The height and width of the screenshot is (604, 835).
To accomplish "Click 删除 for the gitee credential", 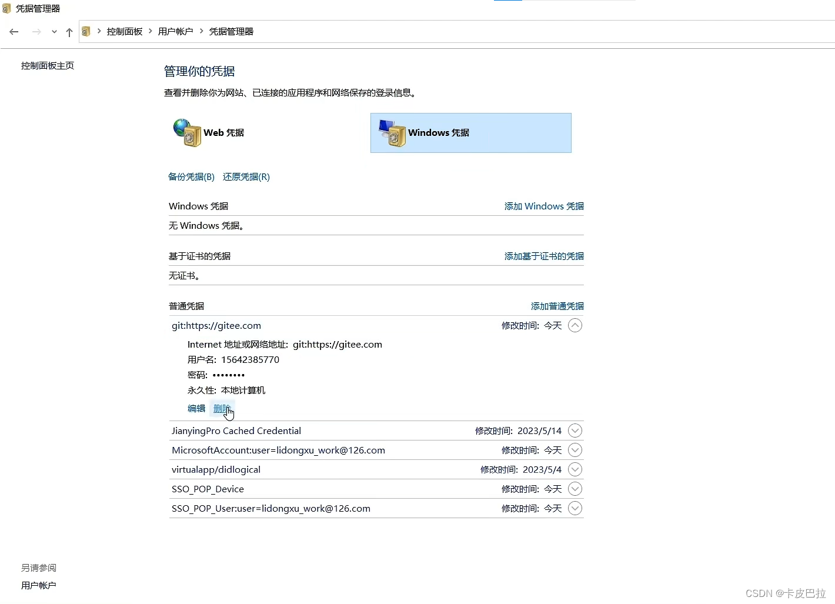I will [222, 409].
